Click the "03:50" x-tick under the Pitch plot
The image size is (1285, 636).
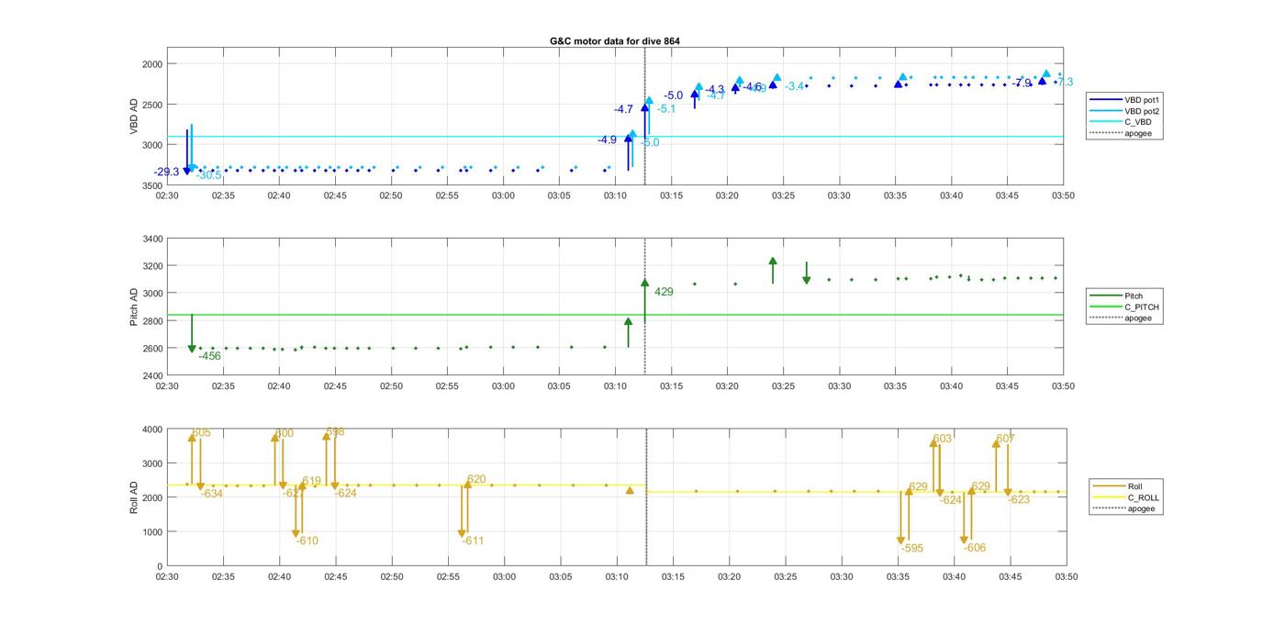1063,386
